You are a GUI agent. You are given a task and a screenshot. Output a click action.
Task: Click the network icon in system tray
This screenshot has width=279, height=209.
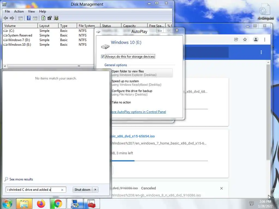[x=251, y=204]
